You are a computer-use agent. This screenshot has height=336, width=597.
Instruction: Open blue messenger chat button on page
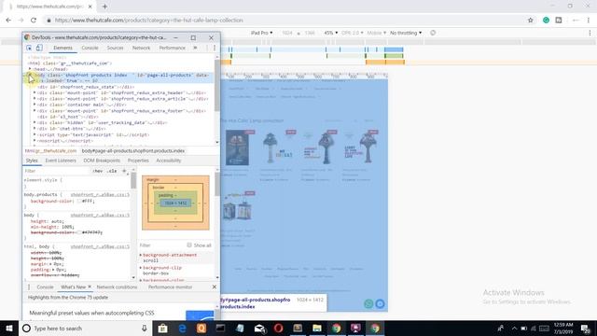click(x=380, y=303)
